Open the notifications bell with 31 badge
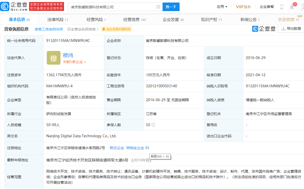304x189 pixels. pos(292,7)
